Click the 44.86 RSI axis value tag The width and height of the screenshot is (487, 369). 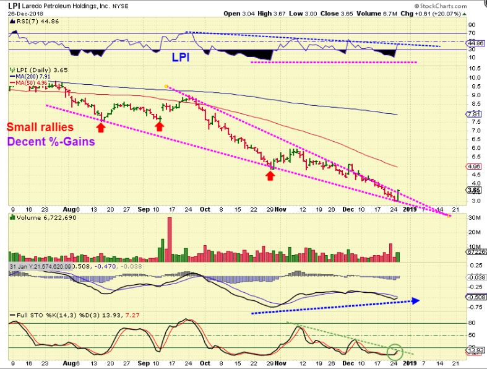(476, 43)
